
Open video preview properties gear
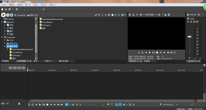click(x=130, y=15)
